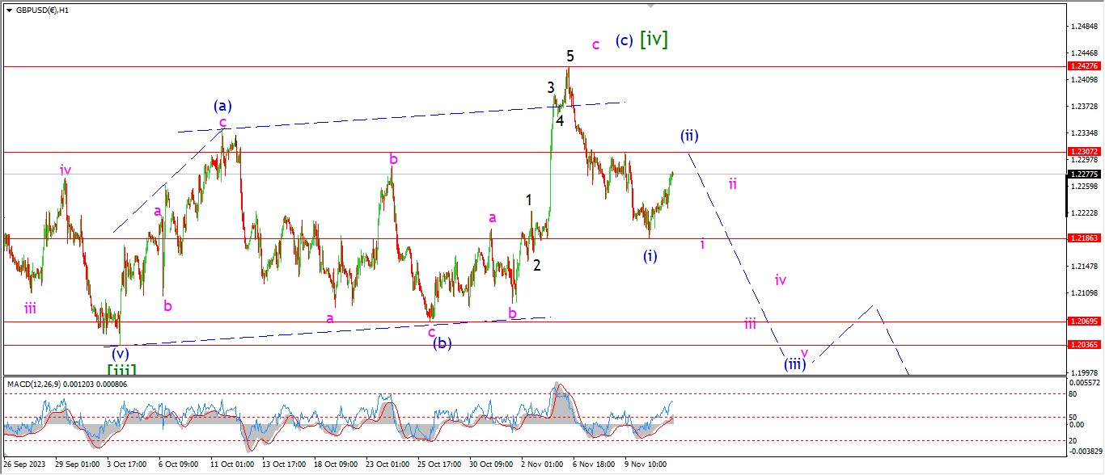Open the GBPUSD chart dropdown arrow
1105x475 pixels.
tap(9, 11)
